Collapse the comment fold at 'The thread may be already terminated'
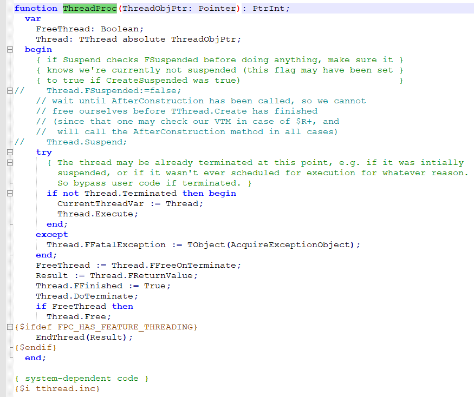Image resolution: width=474 pixels, height=397 pixels. point(10,162)
